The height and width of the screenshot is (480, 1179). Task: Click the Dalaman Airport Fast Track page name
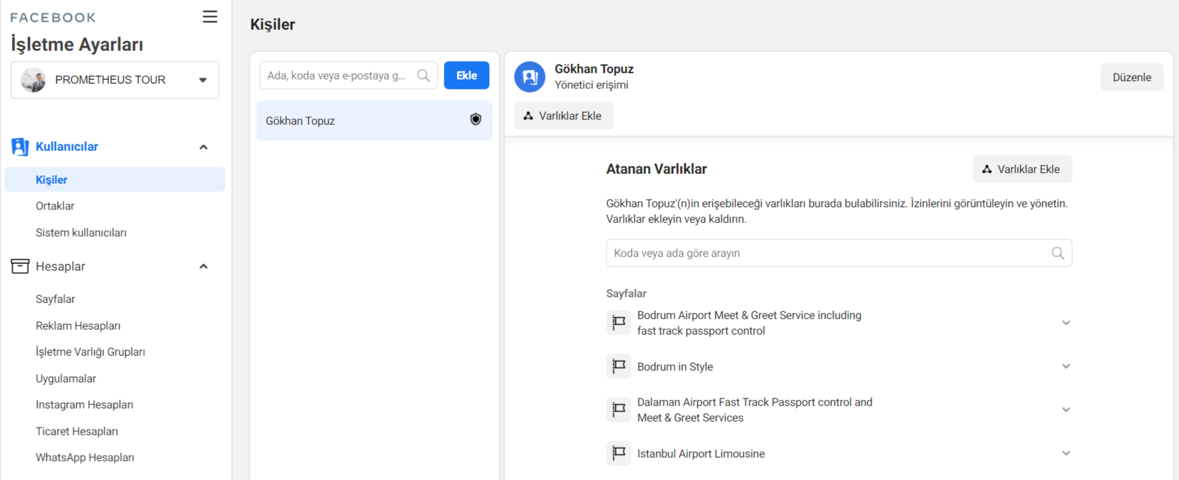(x=755, y=410)
